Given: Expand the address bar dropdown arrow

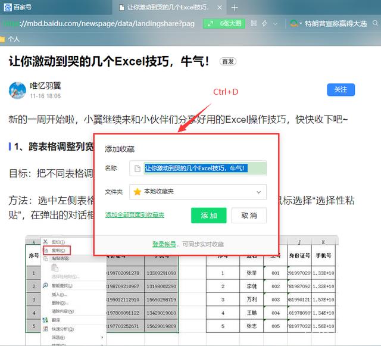Looking at the screenshot, I should point(275,24).
